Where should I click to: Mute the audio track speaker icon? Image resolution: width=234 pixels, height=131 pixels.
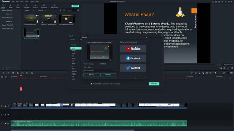point(8,123)
